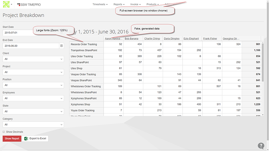Open the Products menu
The image size is (269, 151).
[x=152, y=4]
